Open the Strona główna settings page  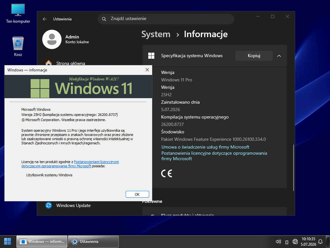71,63
